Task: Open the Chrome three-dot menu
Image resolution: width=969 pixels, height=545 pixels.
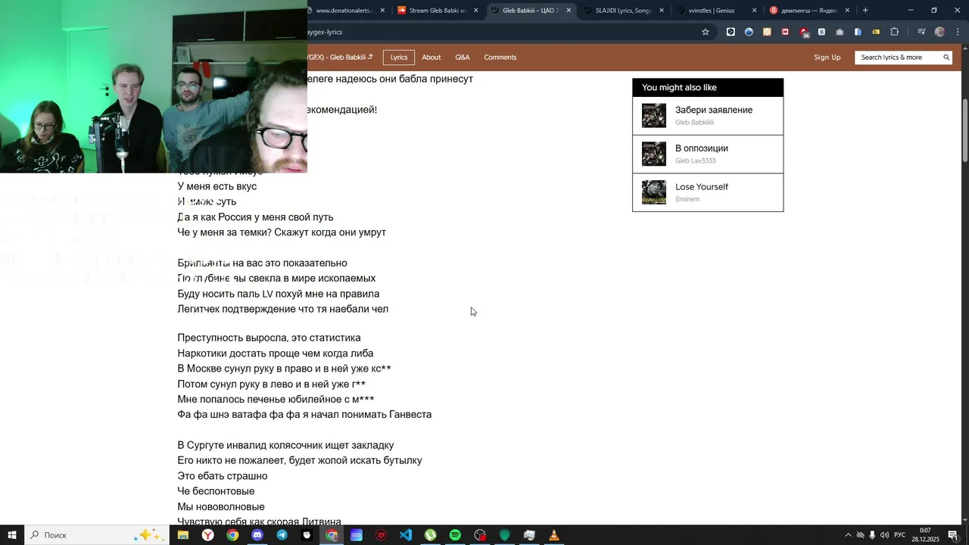Action: [958, 32]
